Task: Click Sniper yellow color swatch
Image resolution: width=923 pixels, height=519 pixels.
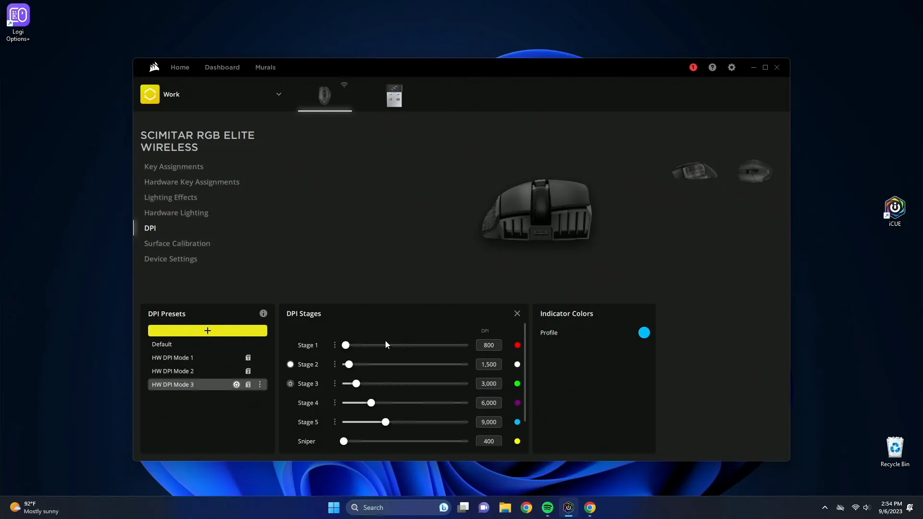Action: click(x=517, y=441)
